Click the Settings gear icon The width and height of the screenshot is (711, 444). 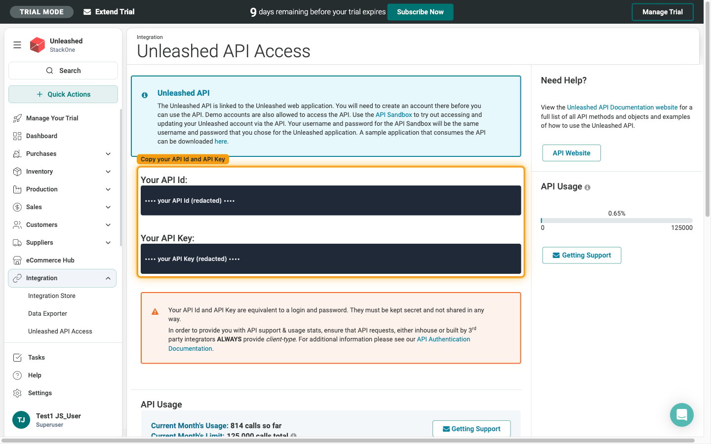[x=17, y=393]
